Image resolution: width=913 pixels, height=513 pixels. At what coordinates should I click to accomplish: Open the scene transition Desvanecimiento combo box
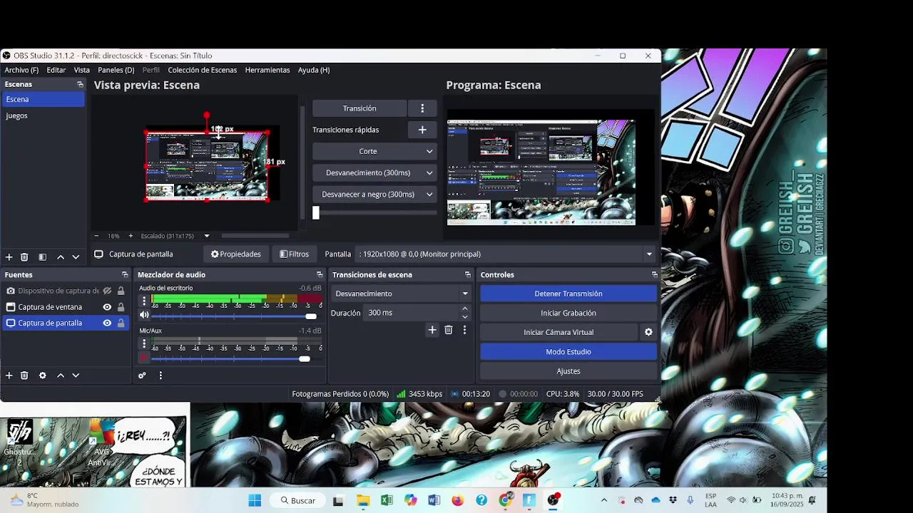[x=401, y=294]
